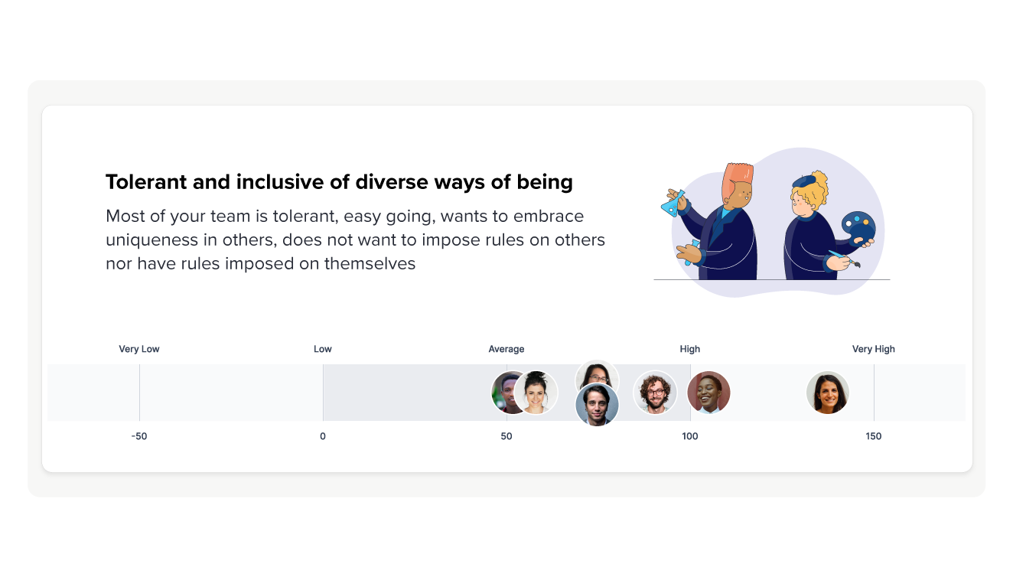Click the avatar of the woman closest to Very High
The image size is (1013, 577).
tap(828, 393)
